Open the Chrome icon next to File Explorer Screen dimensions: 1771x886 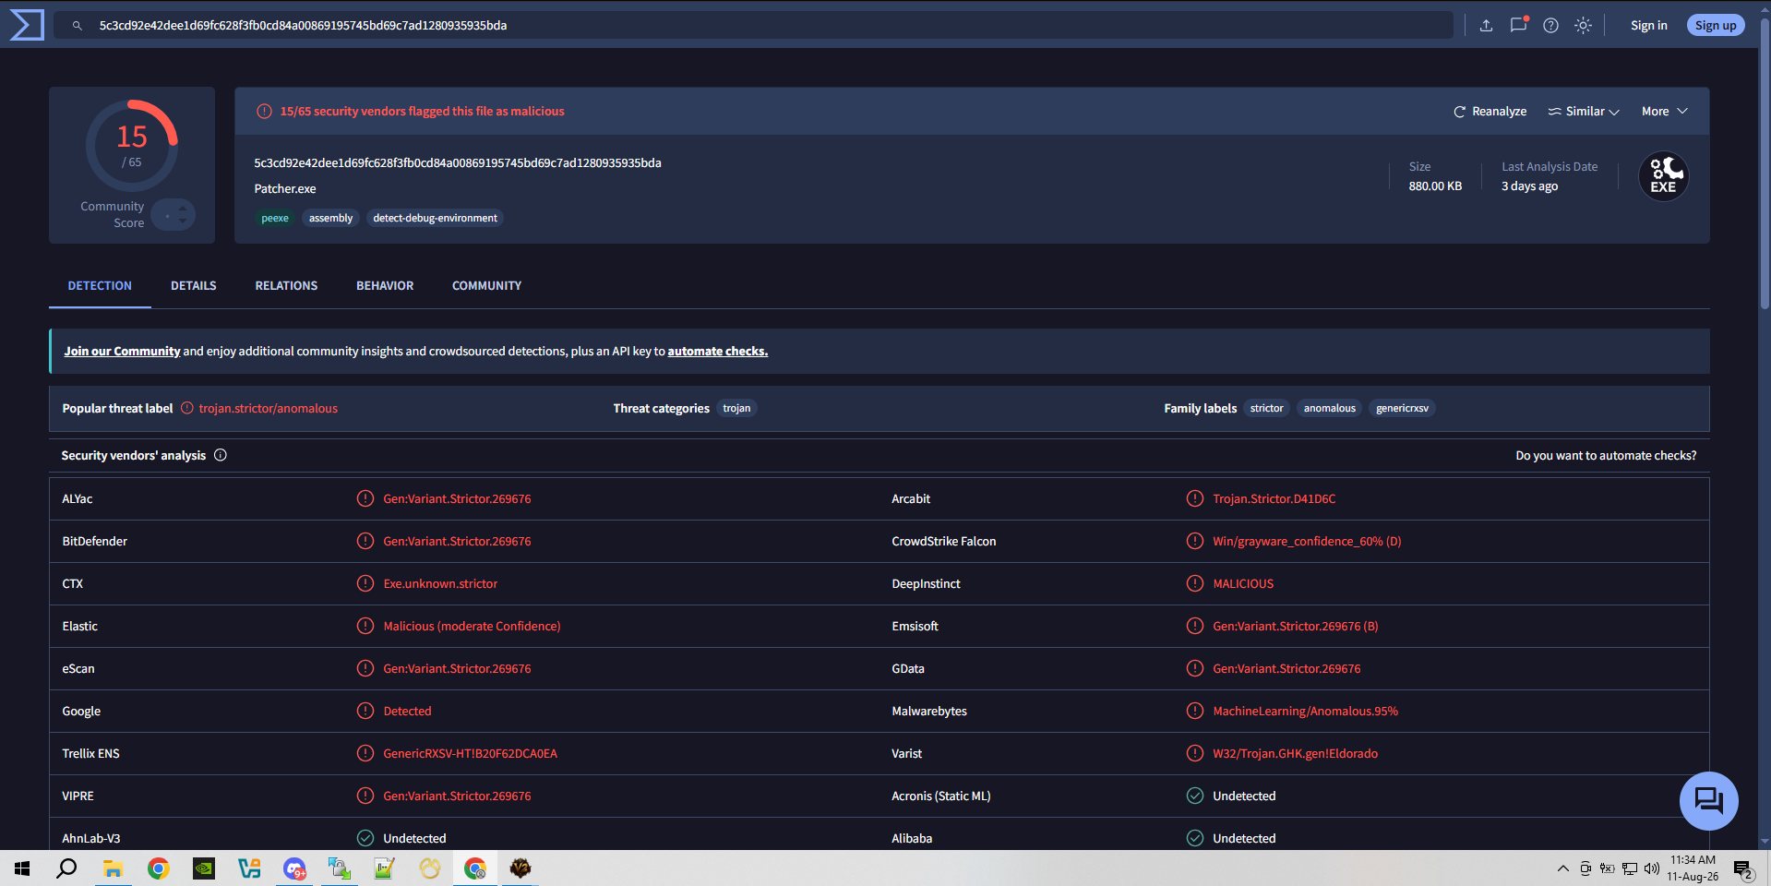[x=158, y=868]
